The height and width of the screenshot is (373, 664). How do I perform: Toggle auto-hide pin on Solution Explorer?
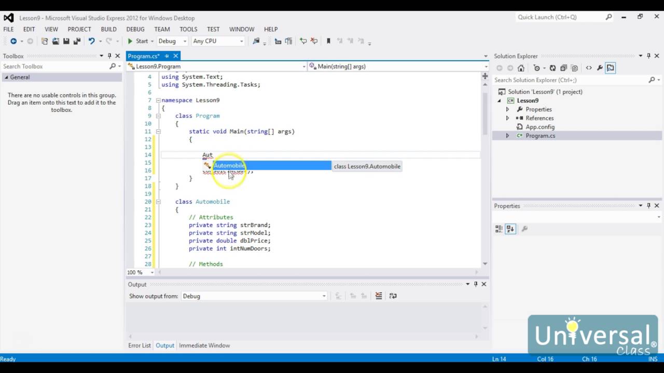[x=648, y=56]
